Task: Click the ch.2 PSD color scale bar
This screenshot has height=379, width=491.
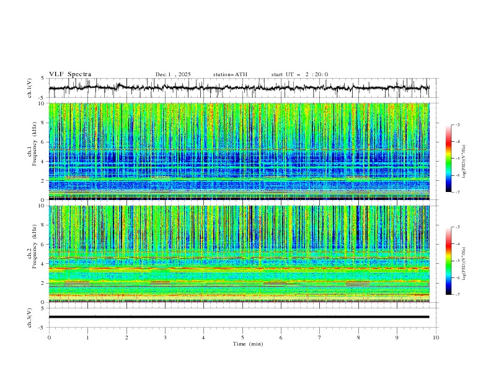Action: (x=448, y=261)
